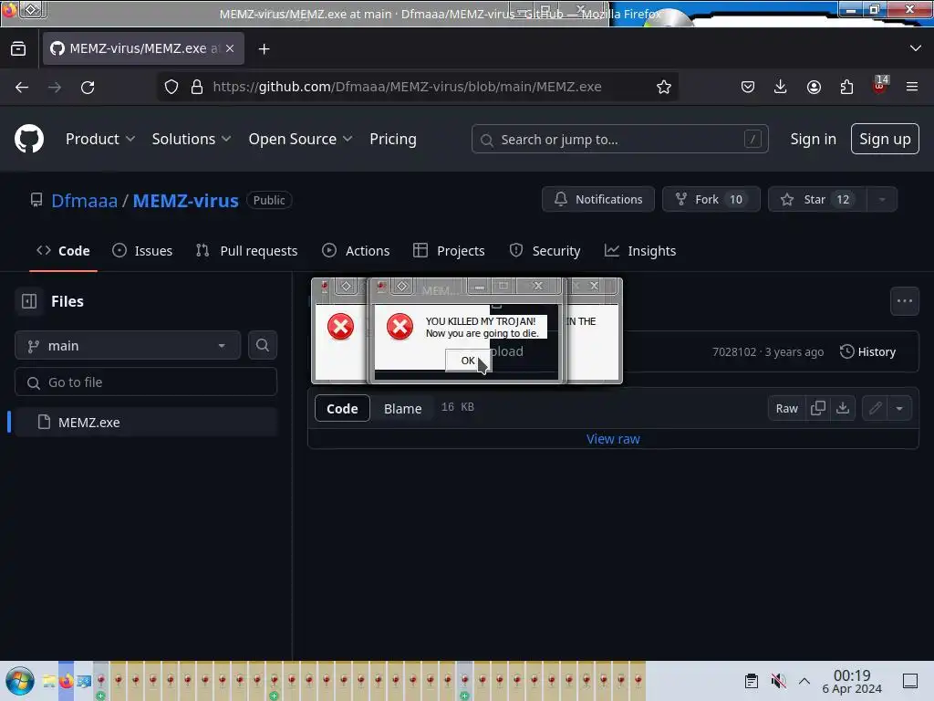This screenshot has width=934, height=701.
Task: Switch to the Security tab
Action: click(545, 251)
